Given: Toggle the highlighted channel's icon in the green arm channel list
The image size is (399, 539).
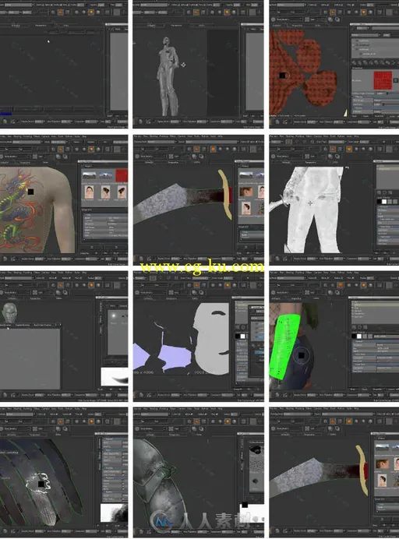Looking at the screenshot, I should click(x=354, y=305).
